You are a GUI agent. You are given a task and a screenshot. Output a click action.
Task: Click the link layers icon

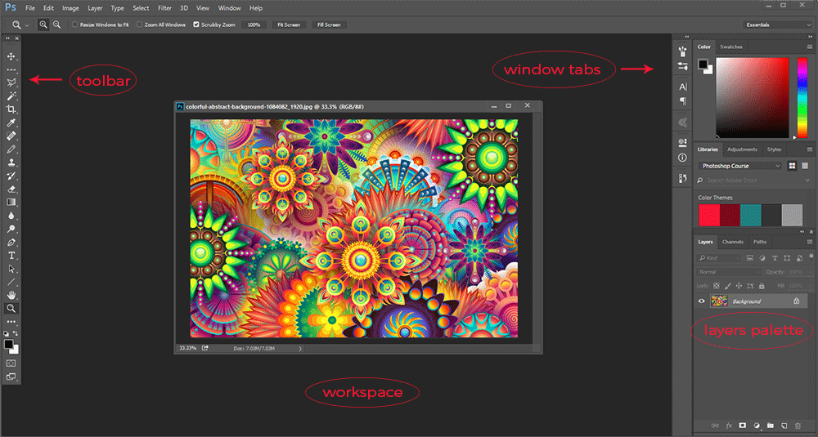coord(715,426)
